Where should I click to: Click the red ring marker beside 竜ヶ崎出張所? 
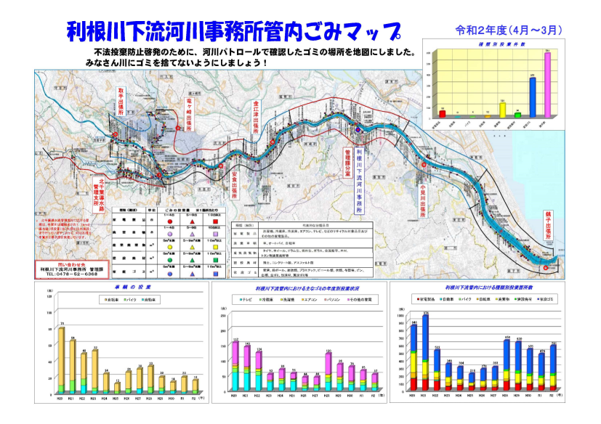coord(177,128)
